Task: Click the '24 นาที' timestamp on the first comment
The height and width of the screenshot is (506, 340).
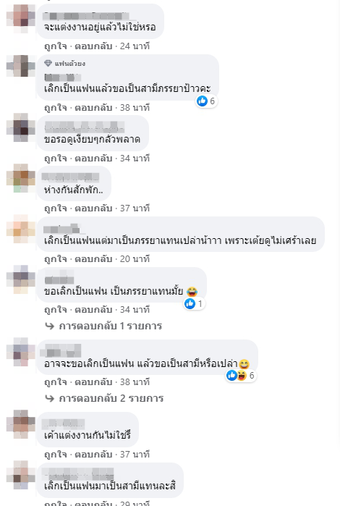Action: [135, 46]
